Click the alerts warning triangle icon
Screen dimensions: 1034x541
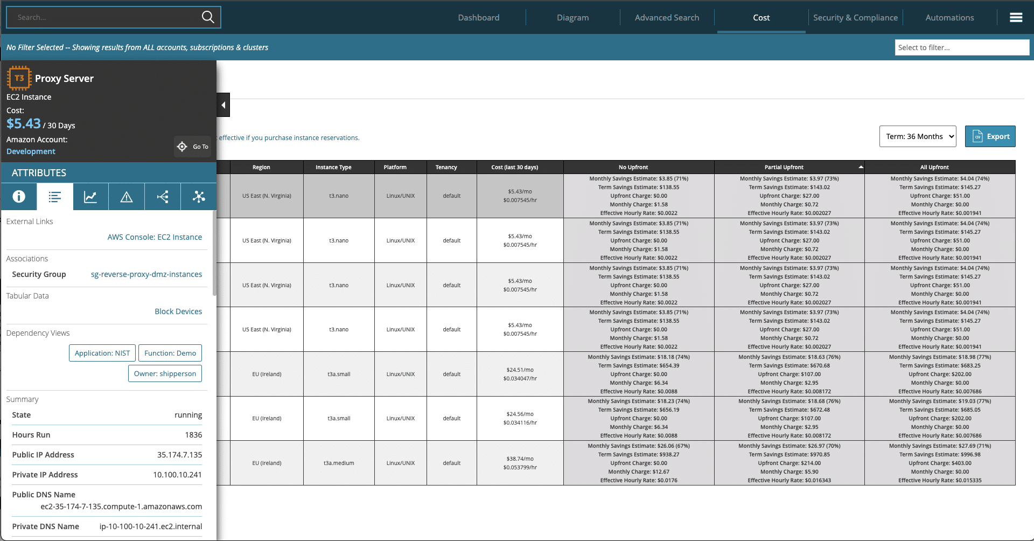click(x=126, y=197)
